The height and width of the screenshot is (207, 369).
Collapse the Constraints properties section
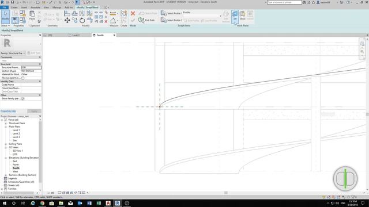pos(40,57)
